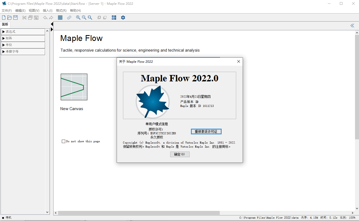359x221 pixels.
Task: Open the New Canvas thumbnail
Action: pos(74,87)
